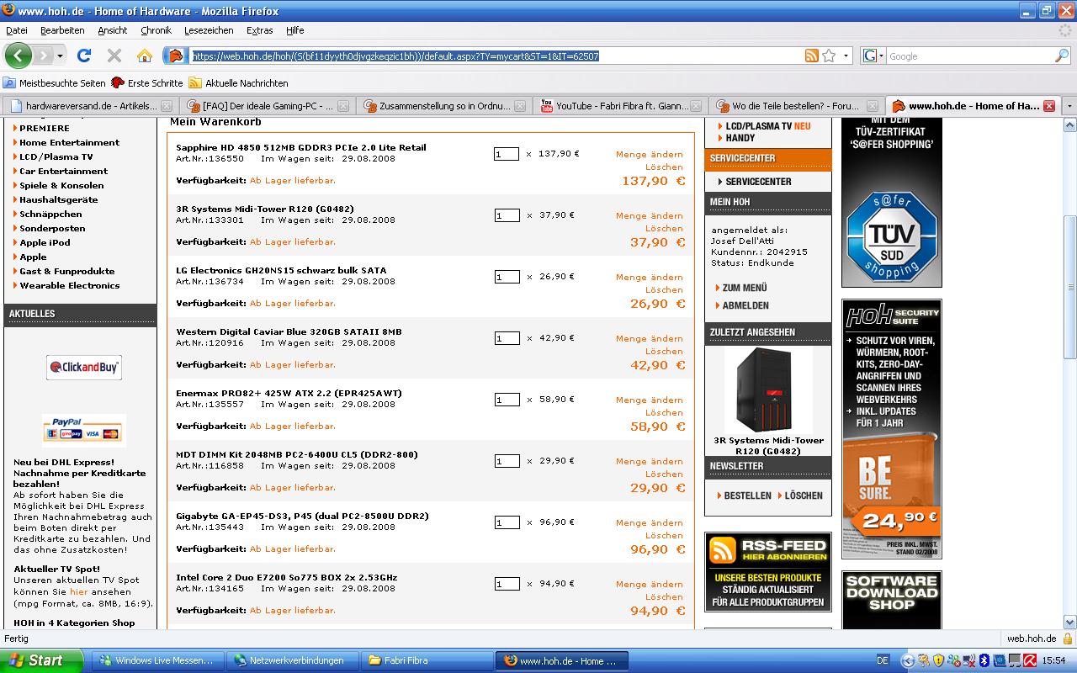Open the Chronik menu

156,30
